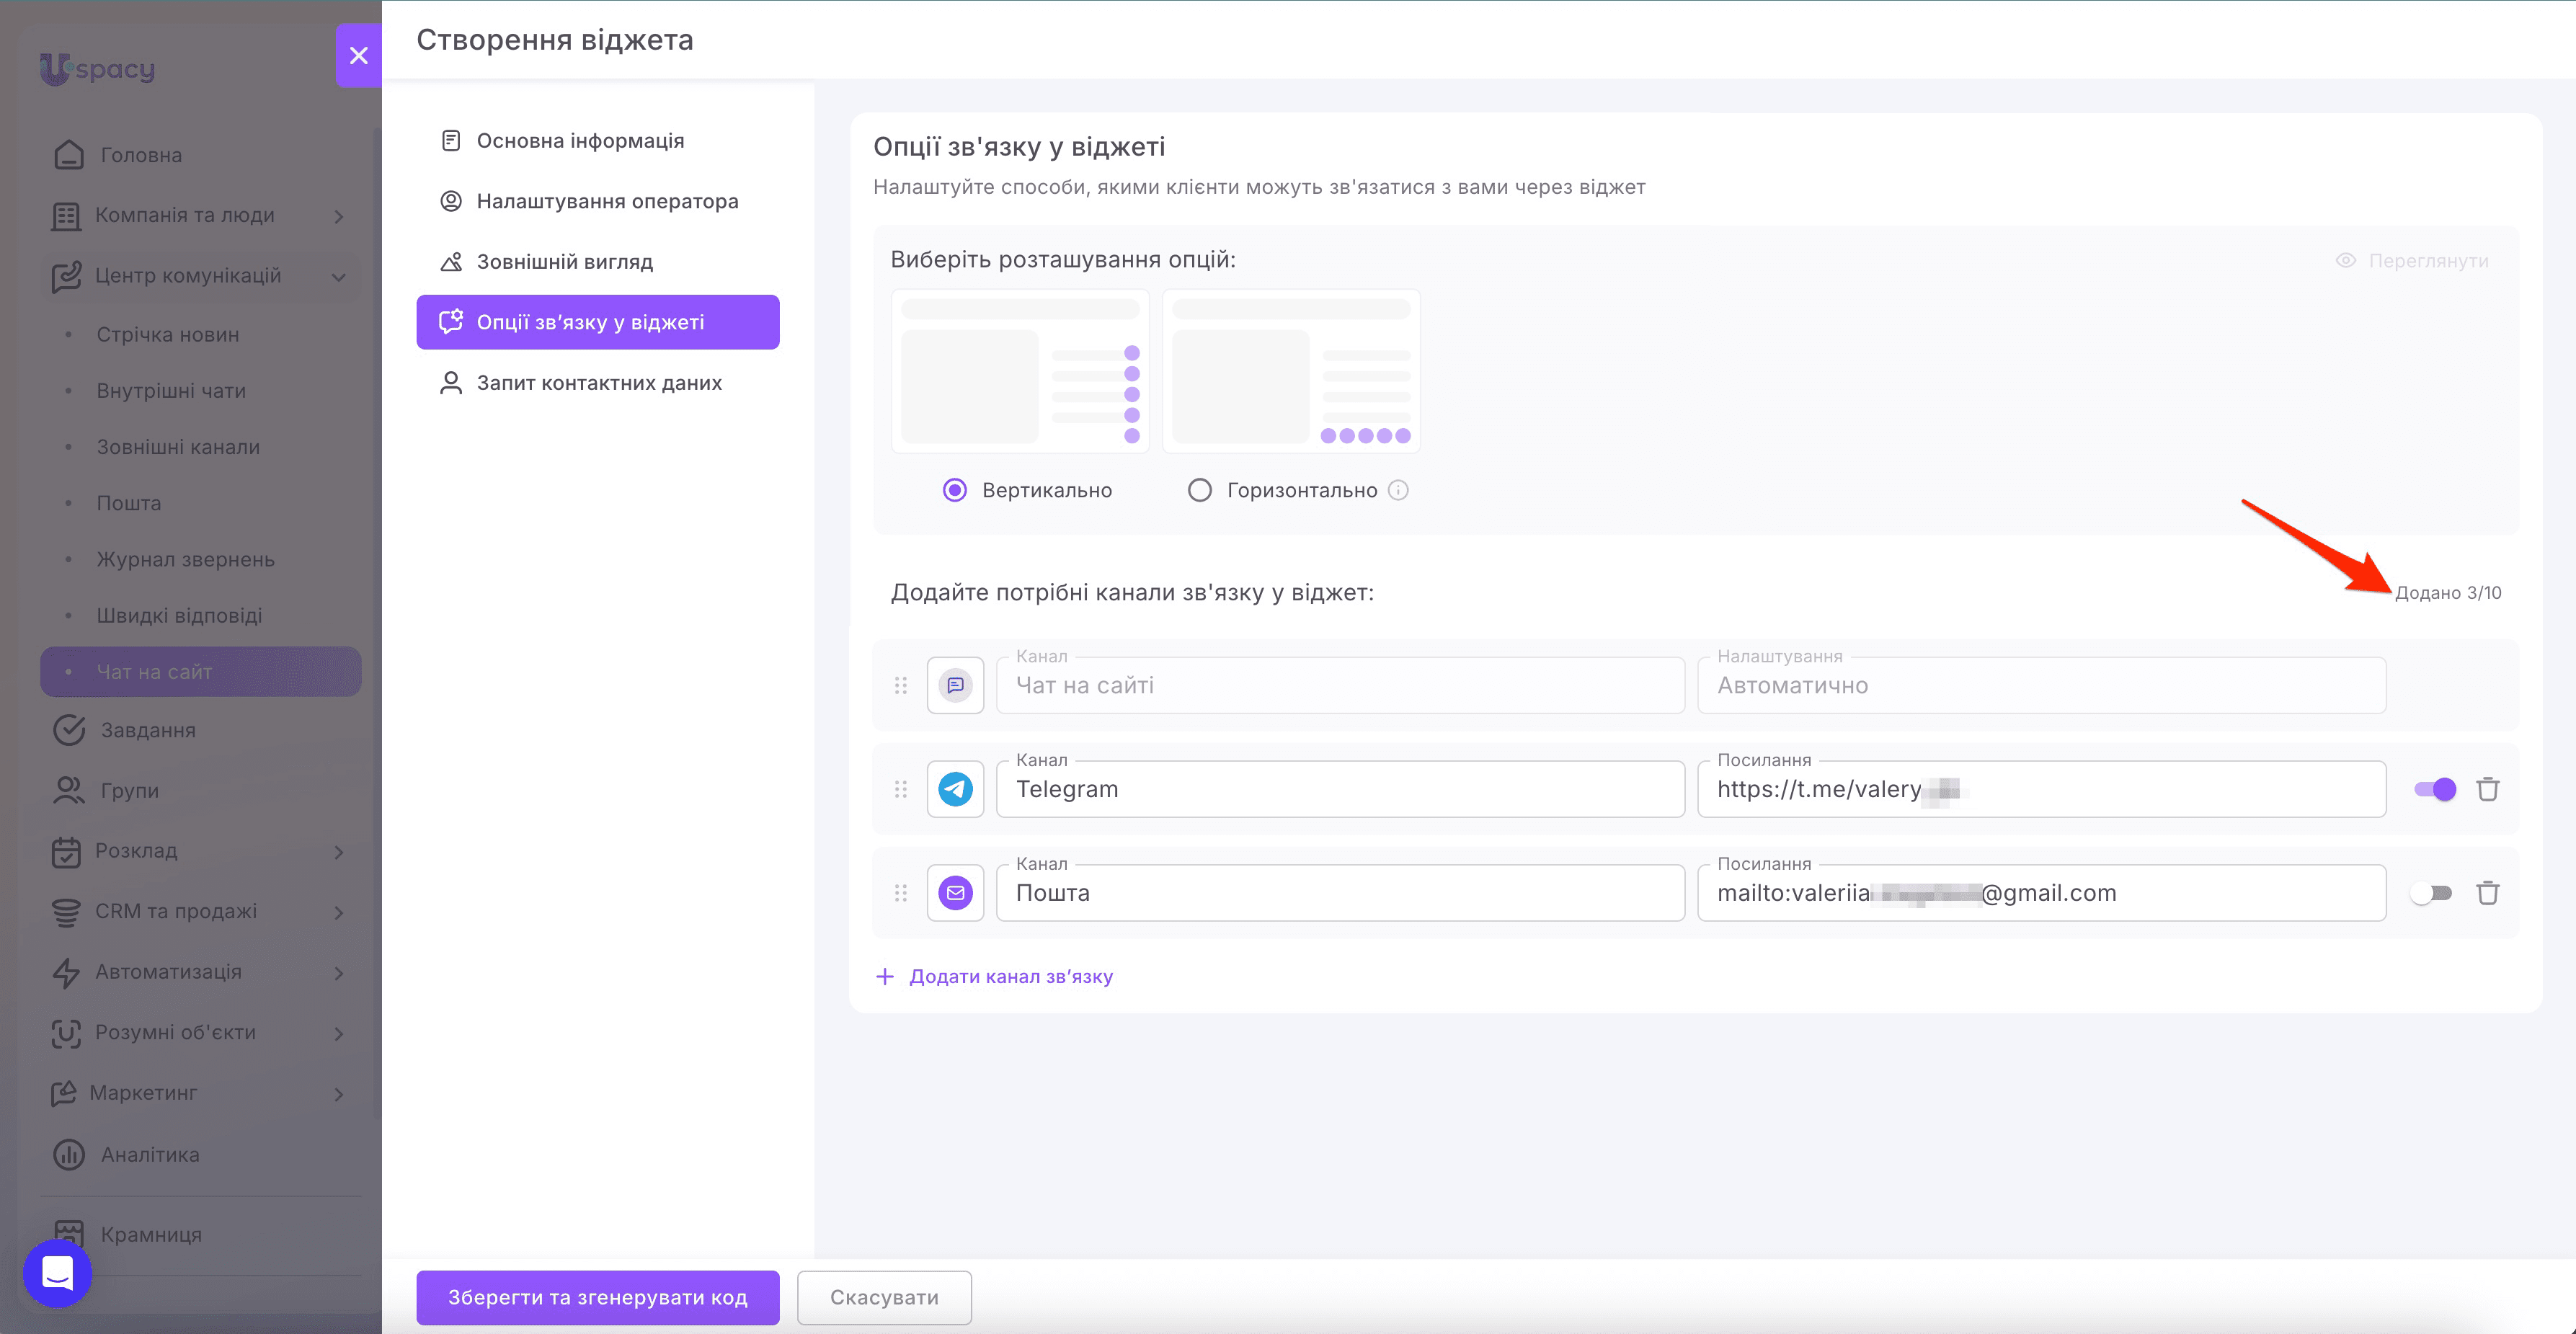Enable the Пошта channel toggle
This screenshot has height=1334, width=2576.
pos(2430,893)
